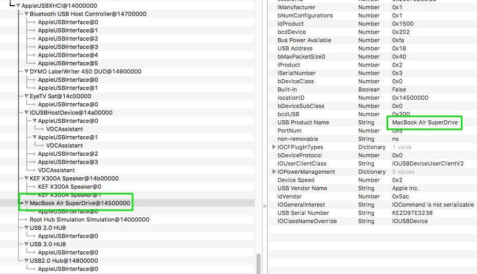
Task: Click the USB Vendor Name value Apple Inc.
Action: 405,188
